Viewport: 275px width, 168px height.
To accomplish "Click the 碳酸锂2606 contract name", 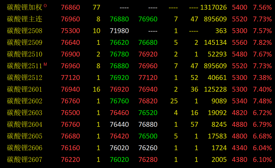I will [x=24, y=148].
